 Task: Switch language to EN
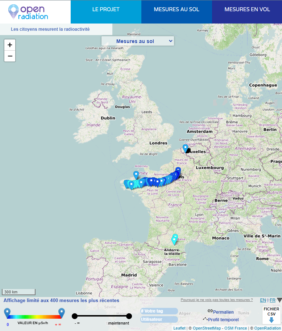coord(263,300)
